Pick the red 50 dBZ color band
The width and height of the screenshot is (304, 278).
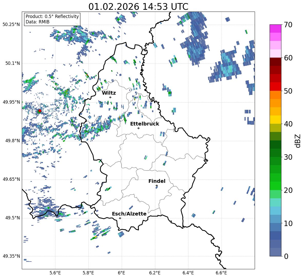click(275, 87)
